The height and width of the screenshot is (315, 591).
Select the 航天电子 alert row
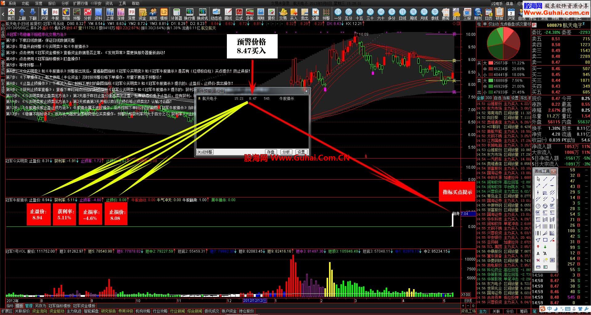tap(252, 98)
